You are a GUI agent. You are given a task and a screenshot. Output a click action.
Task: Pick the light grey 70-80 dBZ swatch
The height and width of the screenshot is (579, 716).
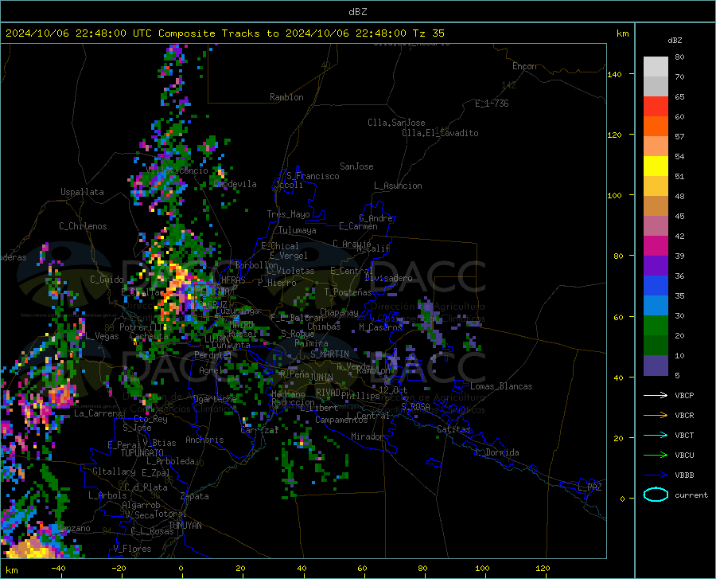(656, 67)
